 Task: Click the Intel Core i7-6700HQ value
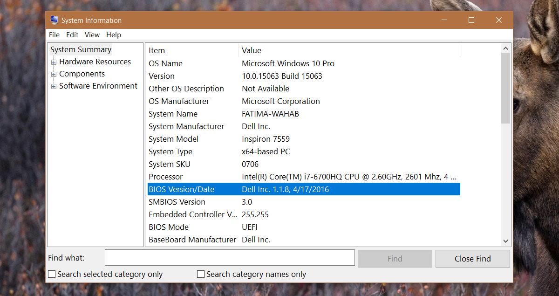[349, 177]
